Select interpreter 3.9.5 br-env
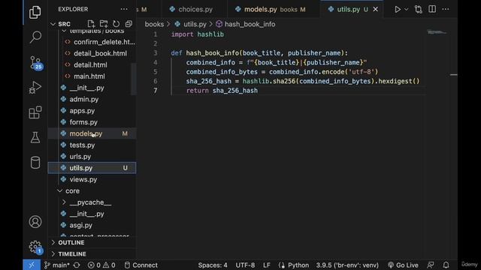Screen dimensions: 481x270 (347, 265)
